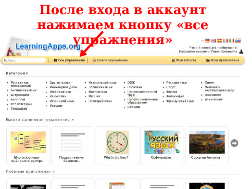Select category Спорт

pyautogui.click(x=171, y=87)
